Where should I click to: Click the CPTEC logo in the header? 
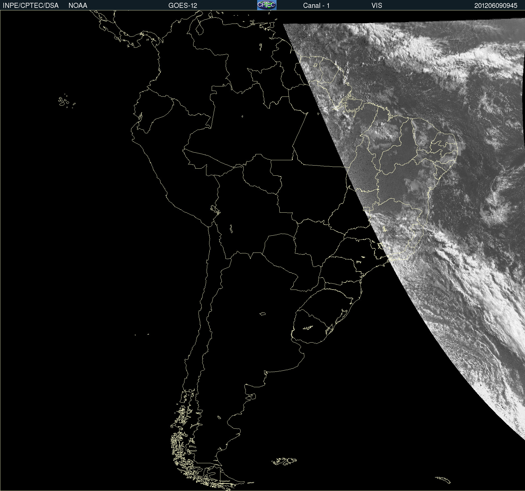coord(267,5)
